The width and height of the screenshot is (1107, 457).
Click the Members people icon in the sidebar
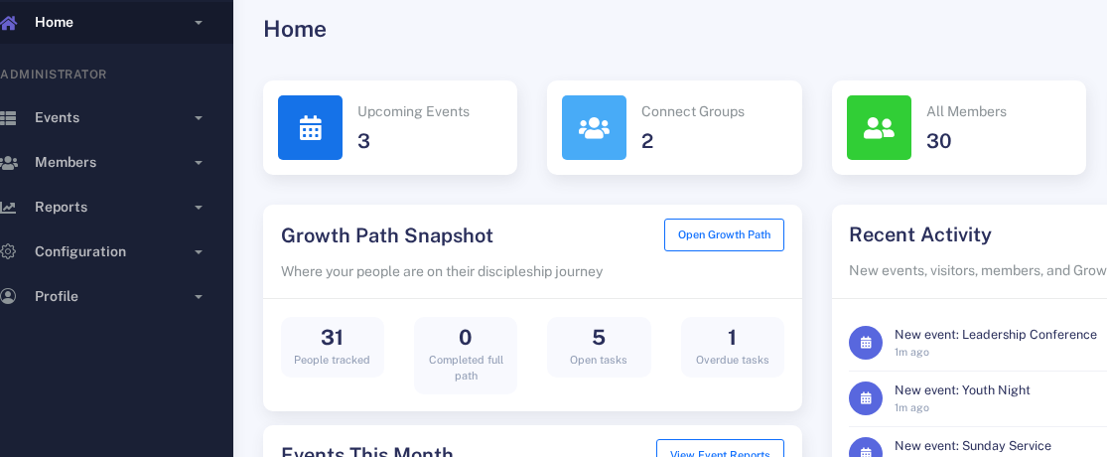(x=8, y=163)
